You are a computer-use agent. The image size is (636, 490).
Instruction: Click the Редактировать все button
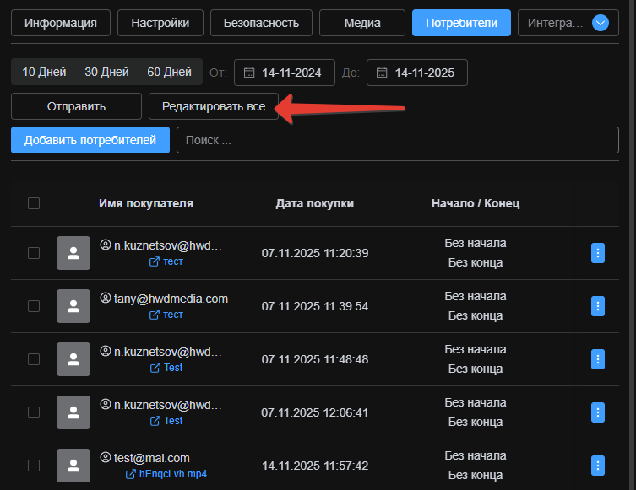(x=214, y=106)
